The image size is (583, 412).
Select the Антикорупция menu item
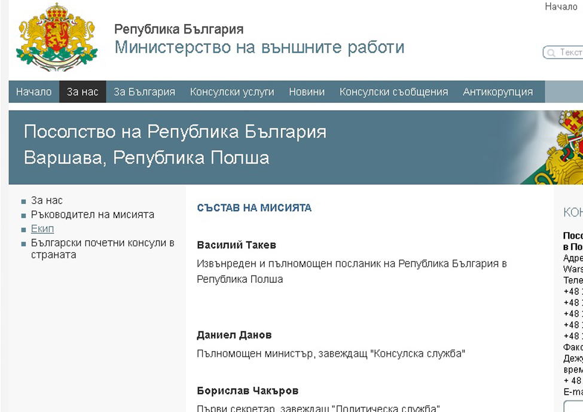pyautogui.click(x=497, y=92)
